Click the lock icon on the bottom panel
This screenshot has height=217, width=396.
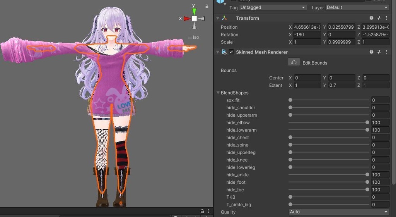coord(202,211)
